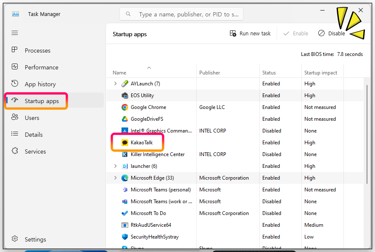Click the Disable button
Viewport: 375px width, 252px height.
[x=331, y=34]
